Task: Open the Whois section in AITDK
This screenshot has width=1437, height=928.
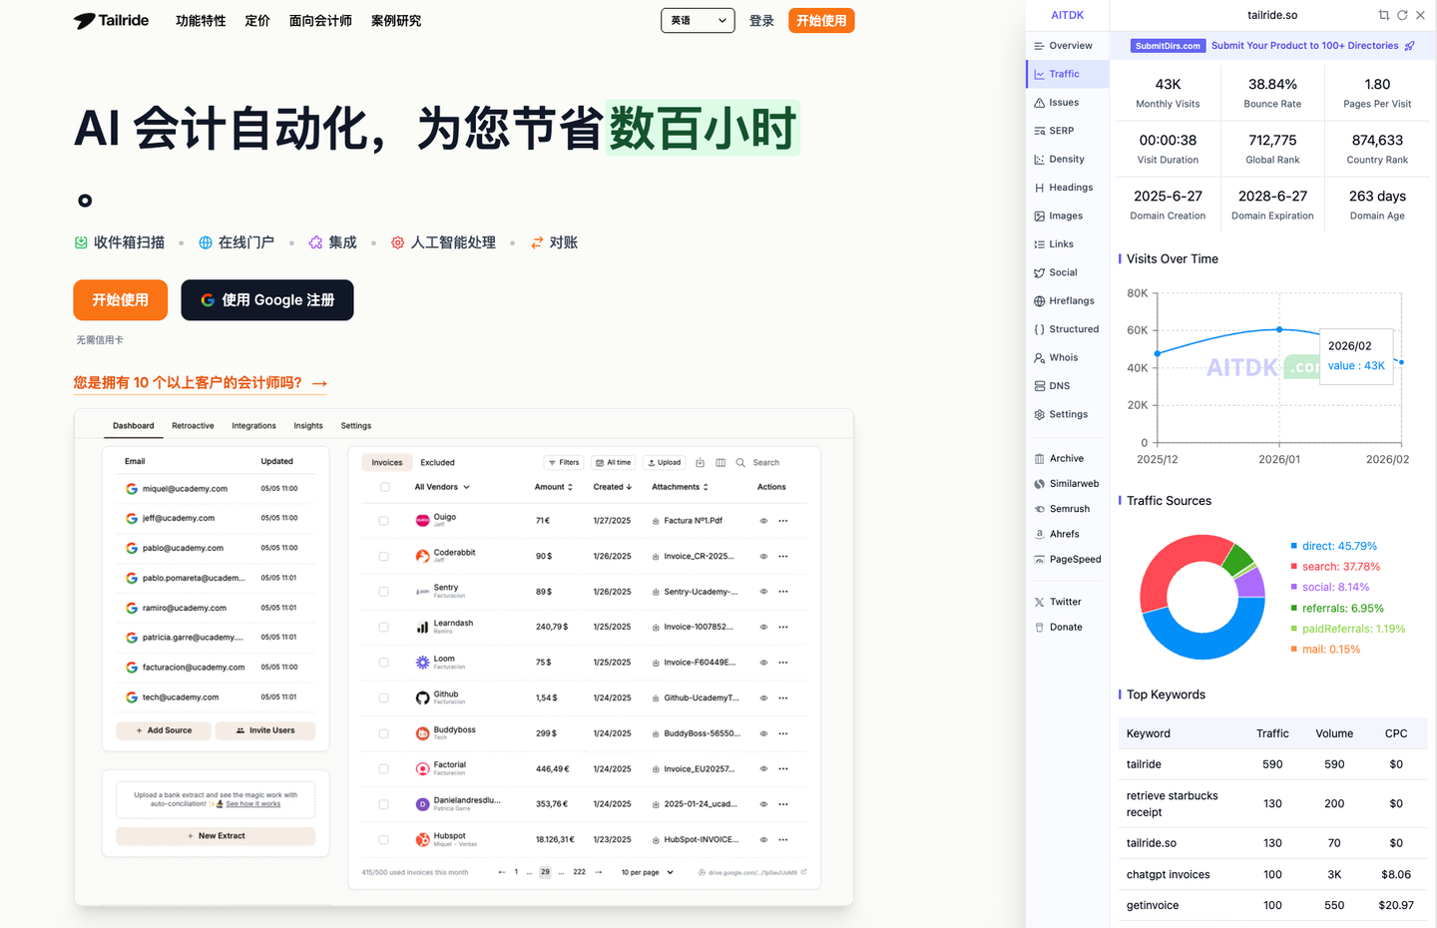Action: point(1068,357)
